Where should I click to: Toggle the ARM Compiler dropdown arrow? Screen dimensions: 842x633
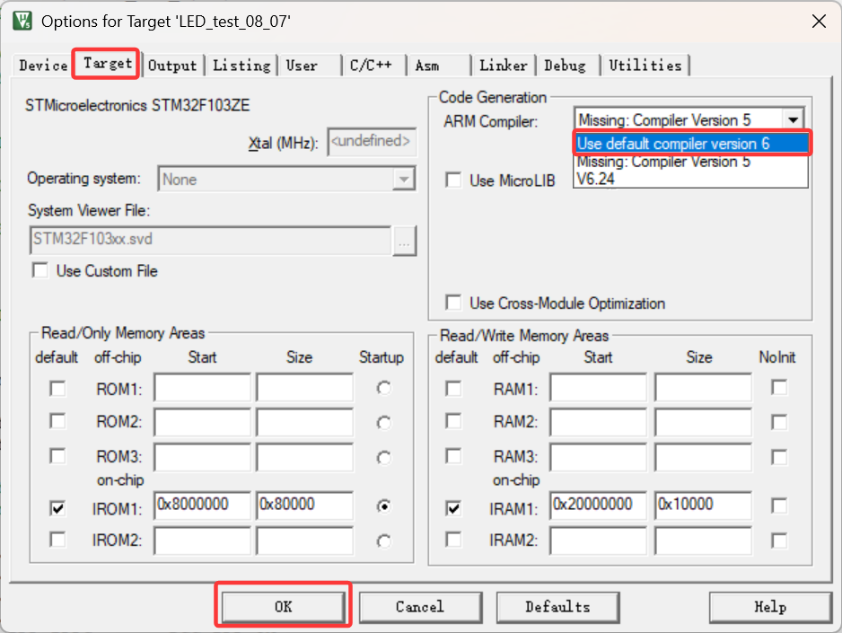[x=794, y=119]
